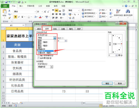Viewport: 139px width, 108px height.
Task: Click the vertical 文本 orientation box
Action: point(110,44)
